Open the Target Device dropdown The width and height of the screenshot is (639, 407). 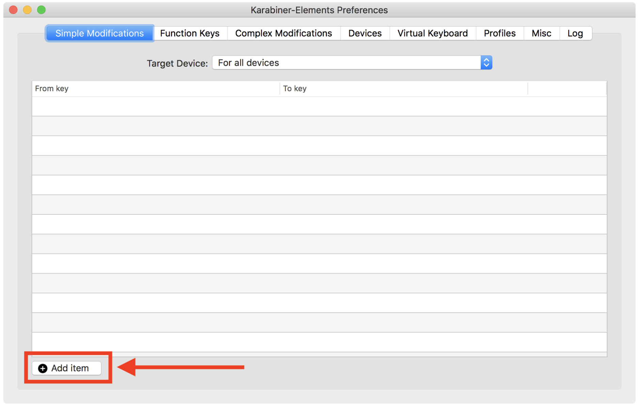352,63
